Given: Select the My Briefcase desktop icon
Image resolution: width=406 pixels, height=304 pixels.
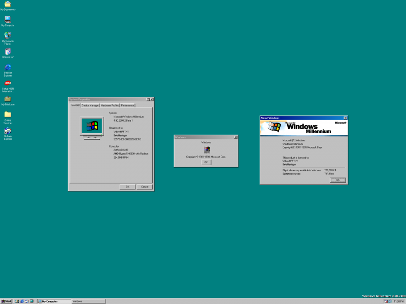Looking at the screenshot, I should tap(8, 101).
